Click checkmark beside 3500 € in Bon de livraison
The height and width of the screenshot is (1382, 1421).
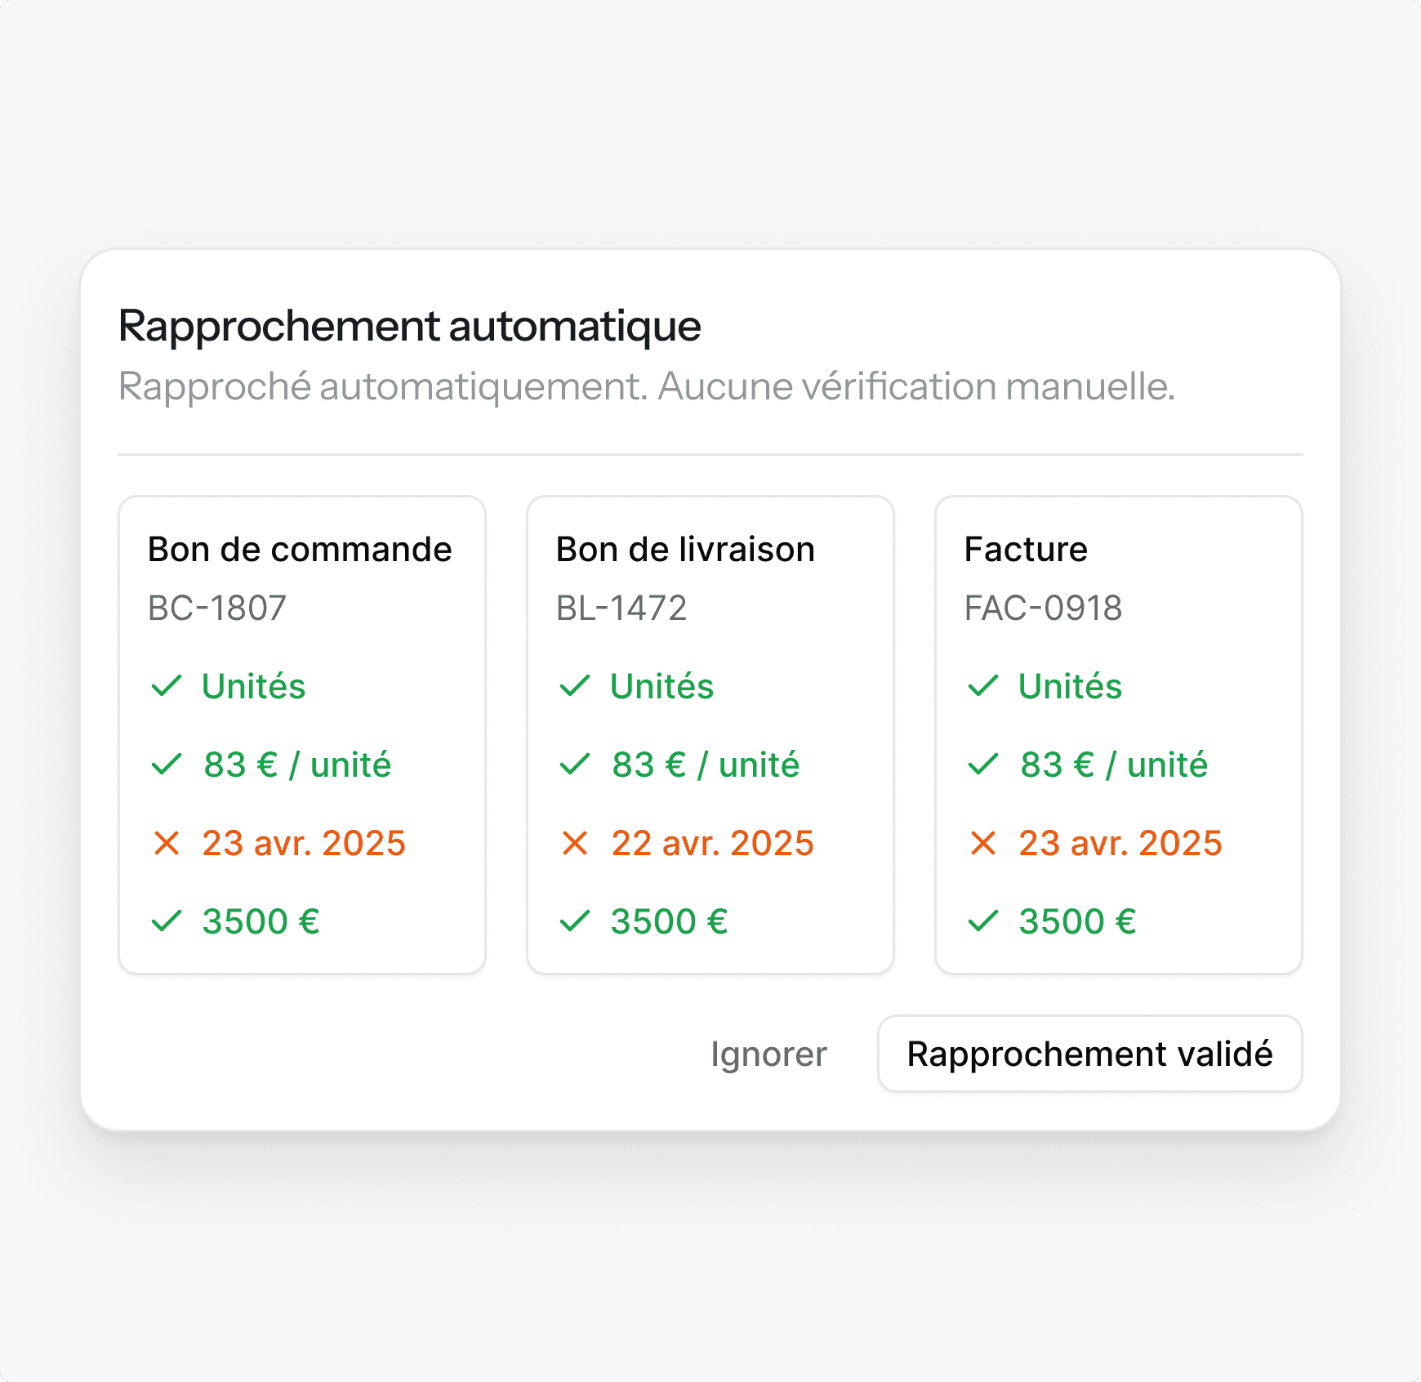click(x=575, y=921)
